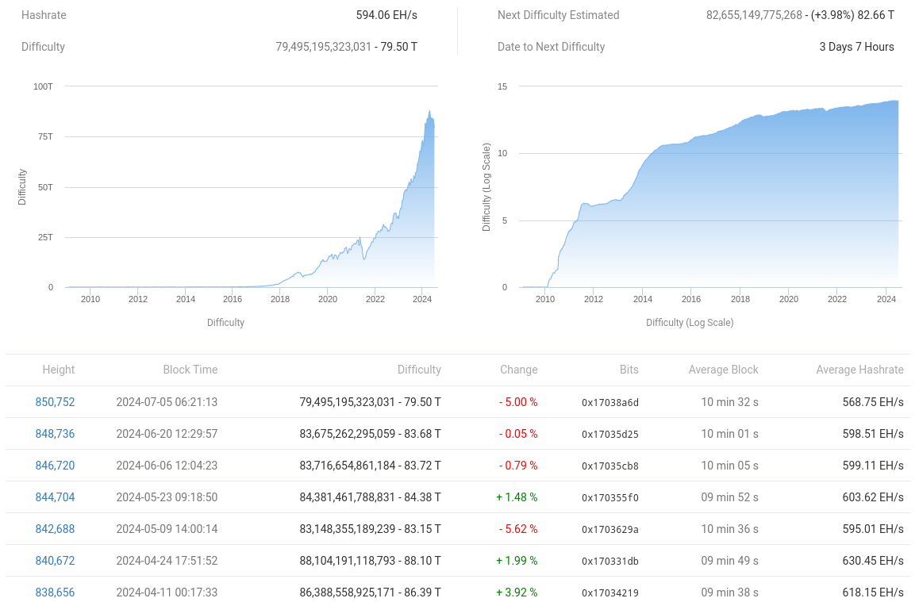Screen dimensions: 919x602
Task: Open block height 850,752 link
Action: point(55,402)
